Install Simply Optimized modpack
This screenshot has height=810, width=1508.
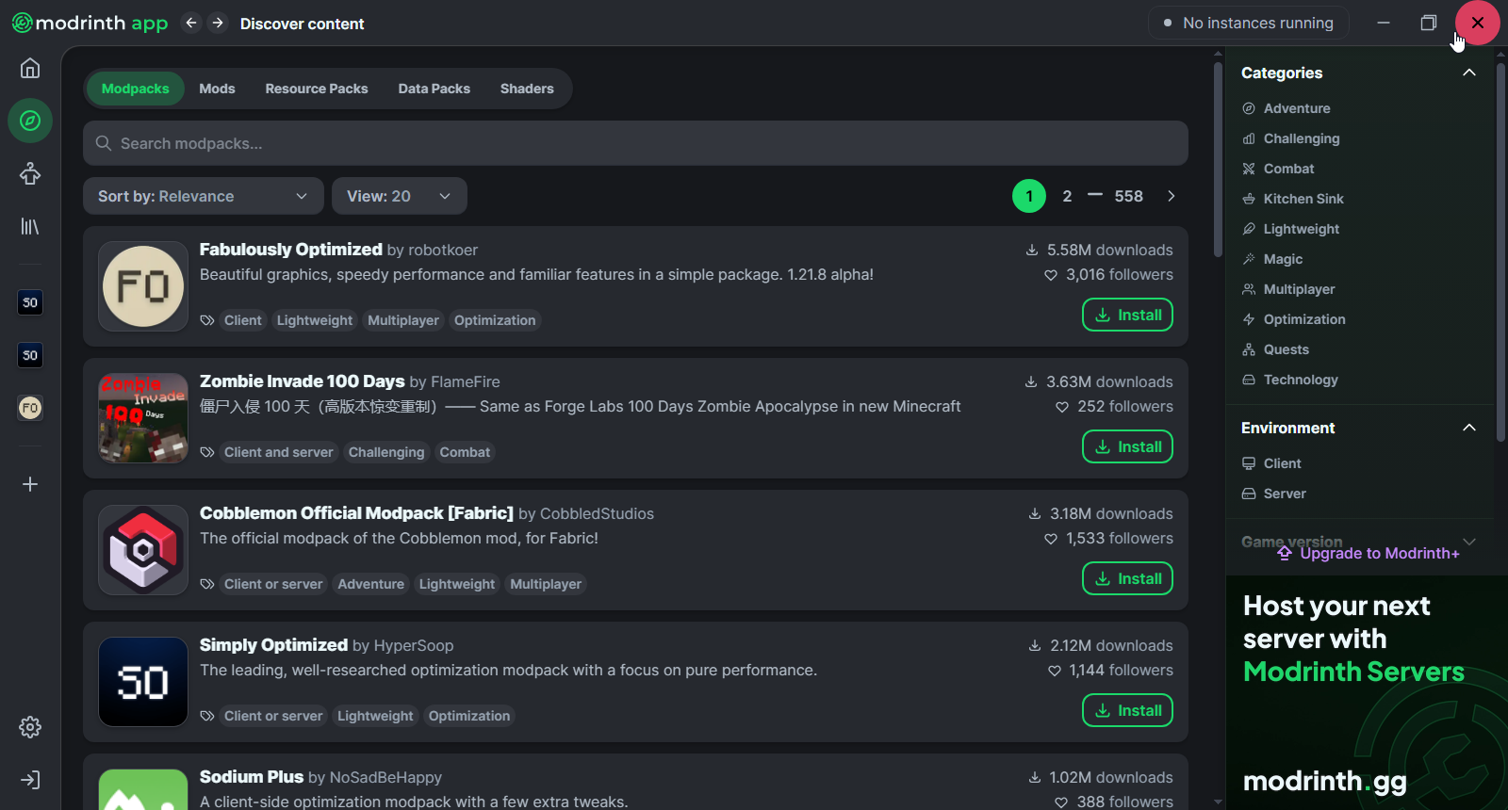tap(1127, 710)
